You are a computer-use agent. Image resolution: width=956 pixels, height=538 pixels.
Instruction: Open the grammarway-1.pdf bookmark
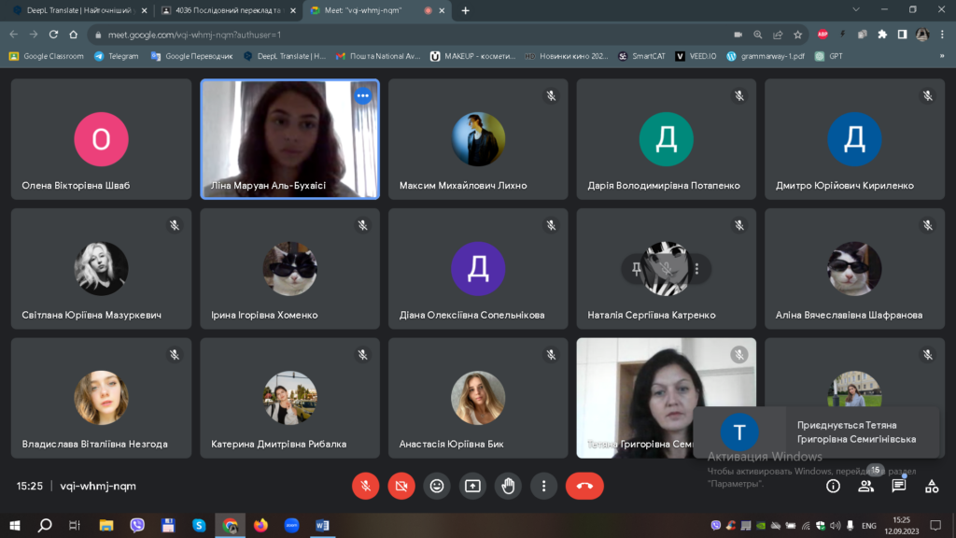coord(767,56)
